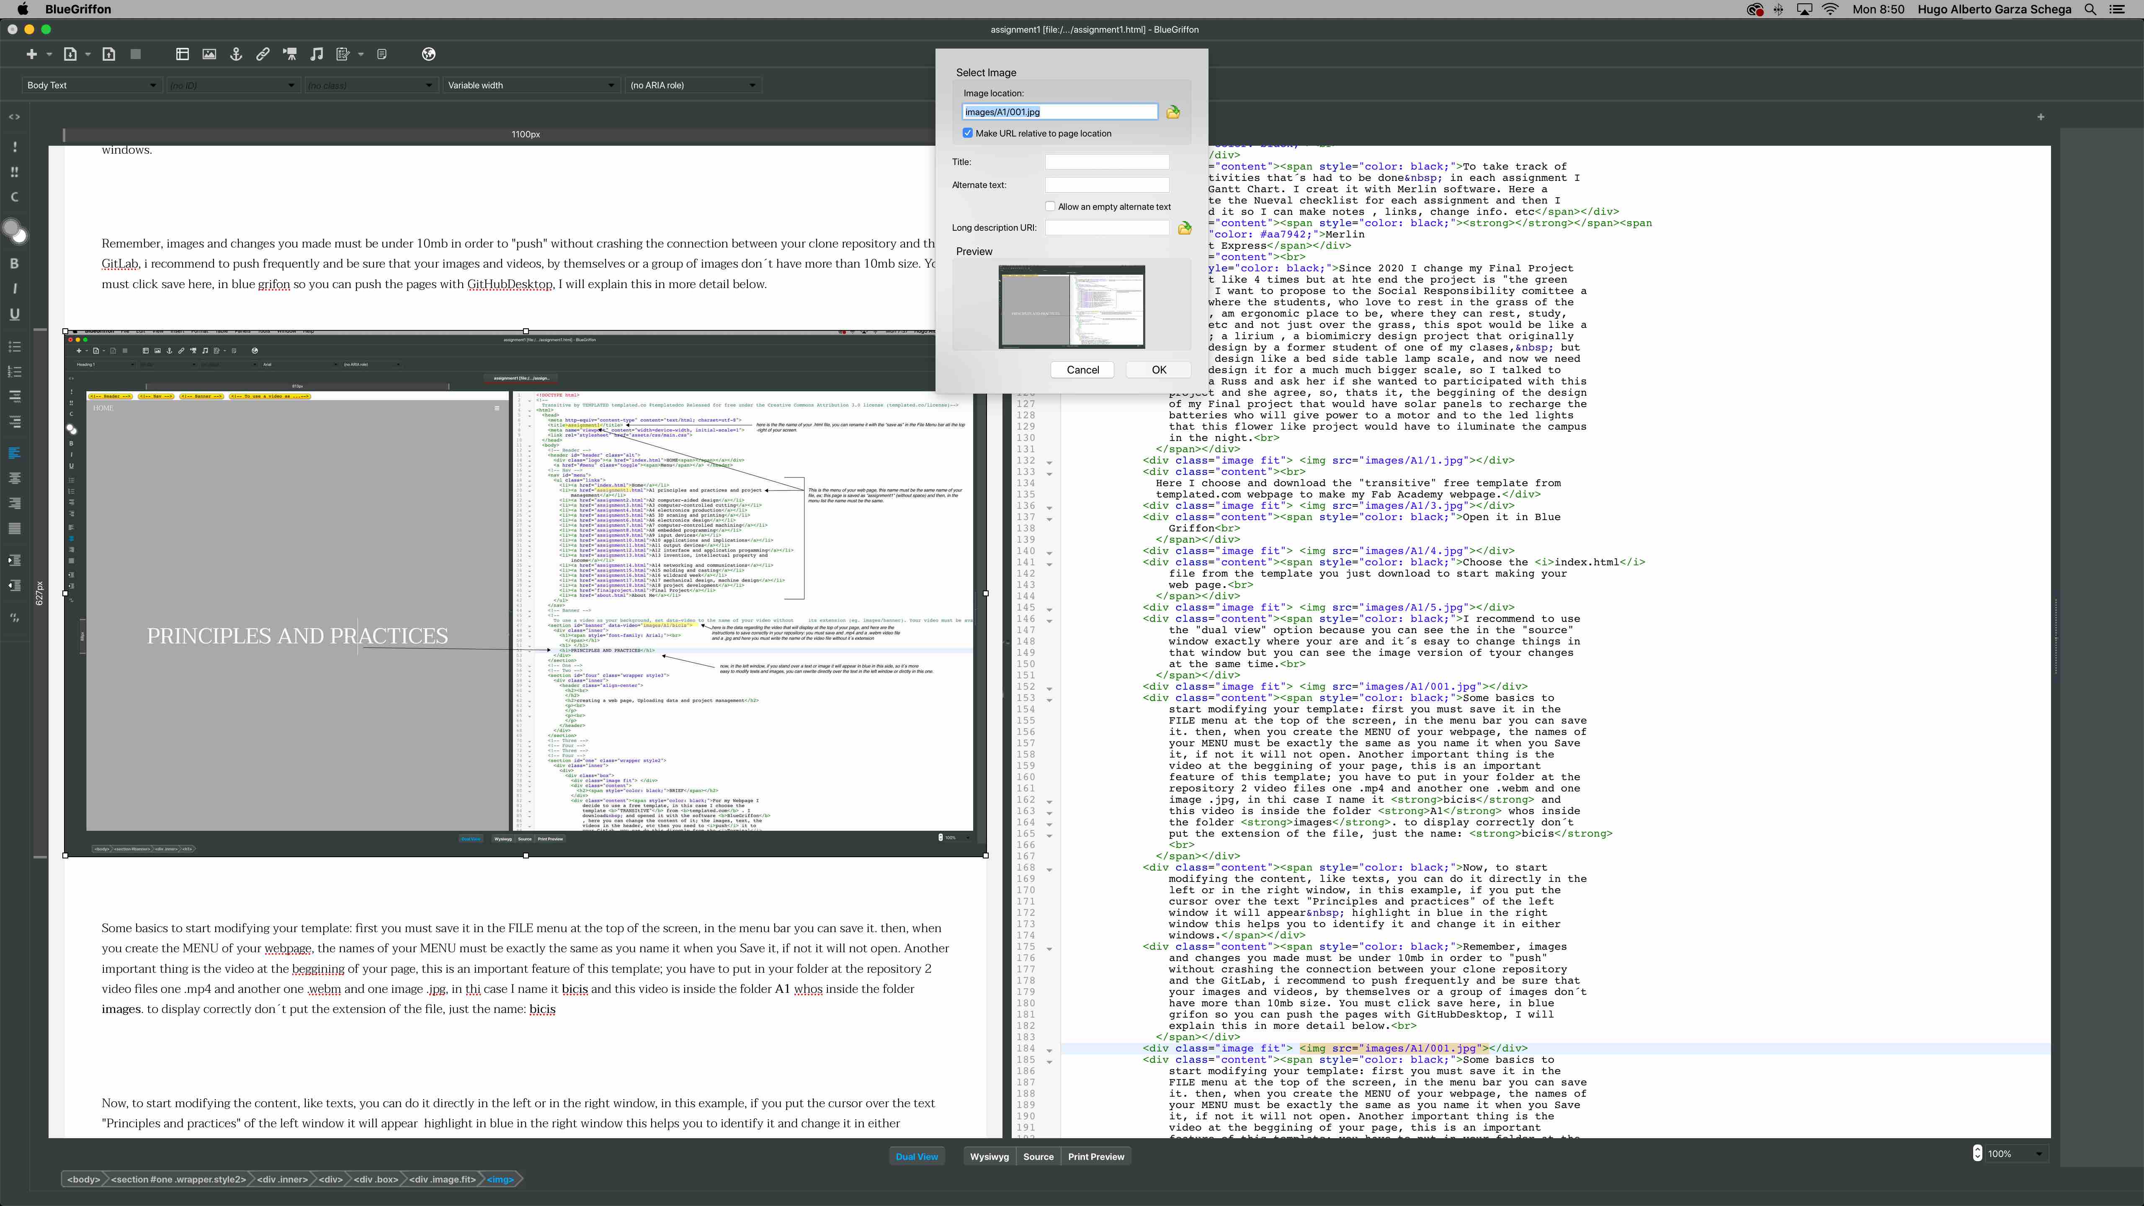The image size is (2144, 1206).
Task: Open the no ARIA role dropdown
Action: click(x=693, y=85)
